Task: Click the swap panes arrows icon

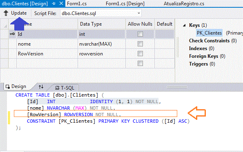Action: coord(41,87)
